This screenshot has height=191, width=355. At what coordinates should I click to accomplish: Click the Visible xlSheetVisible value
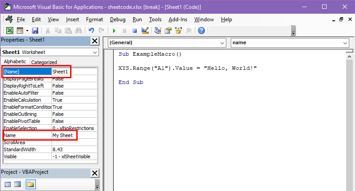74,157
